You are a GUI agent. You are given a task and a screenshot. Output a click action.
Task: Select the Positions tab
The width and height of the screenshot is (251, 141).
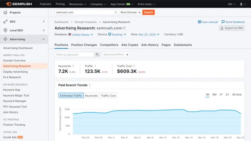(x=61, y=45)
